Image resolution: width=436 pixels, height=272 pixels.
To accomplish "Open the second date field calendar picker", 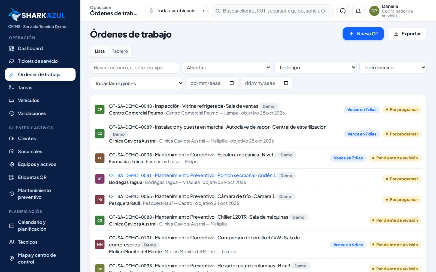I will tap(286, 83).
